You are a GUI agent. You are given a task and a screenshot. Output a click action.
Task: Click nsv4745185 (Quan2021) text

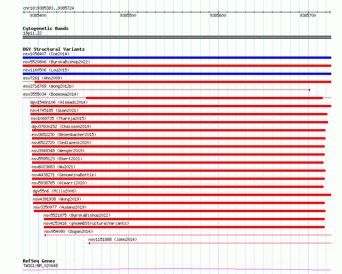pyautogui.click(x=54, y=110)
